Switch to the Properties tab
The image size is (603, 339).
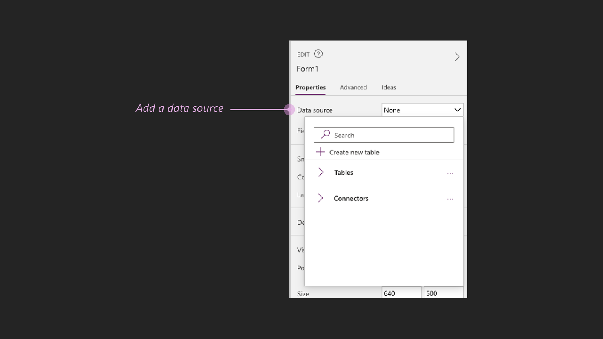[311, 87]
